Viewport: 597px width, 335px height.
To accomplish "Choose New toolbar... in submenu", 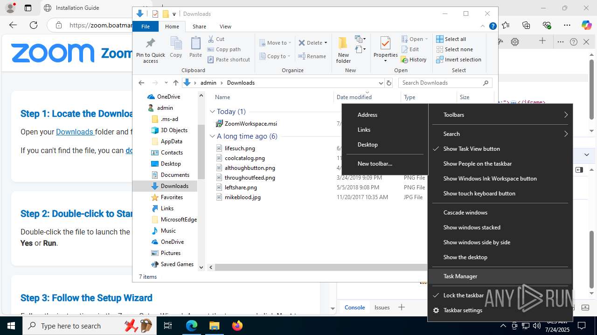I will pos(385,164).
